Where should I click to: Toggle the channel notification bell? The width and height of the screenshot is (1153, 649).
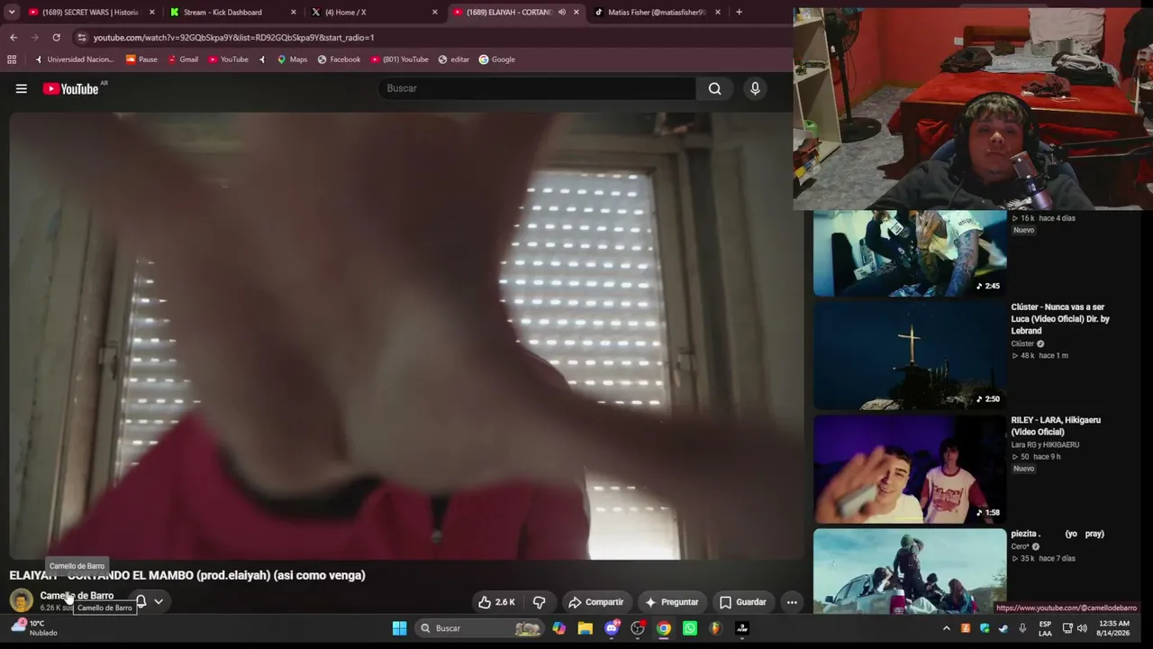[x=141, y=601]
